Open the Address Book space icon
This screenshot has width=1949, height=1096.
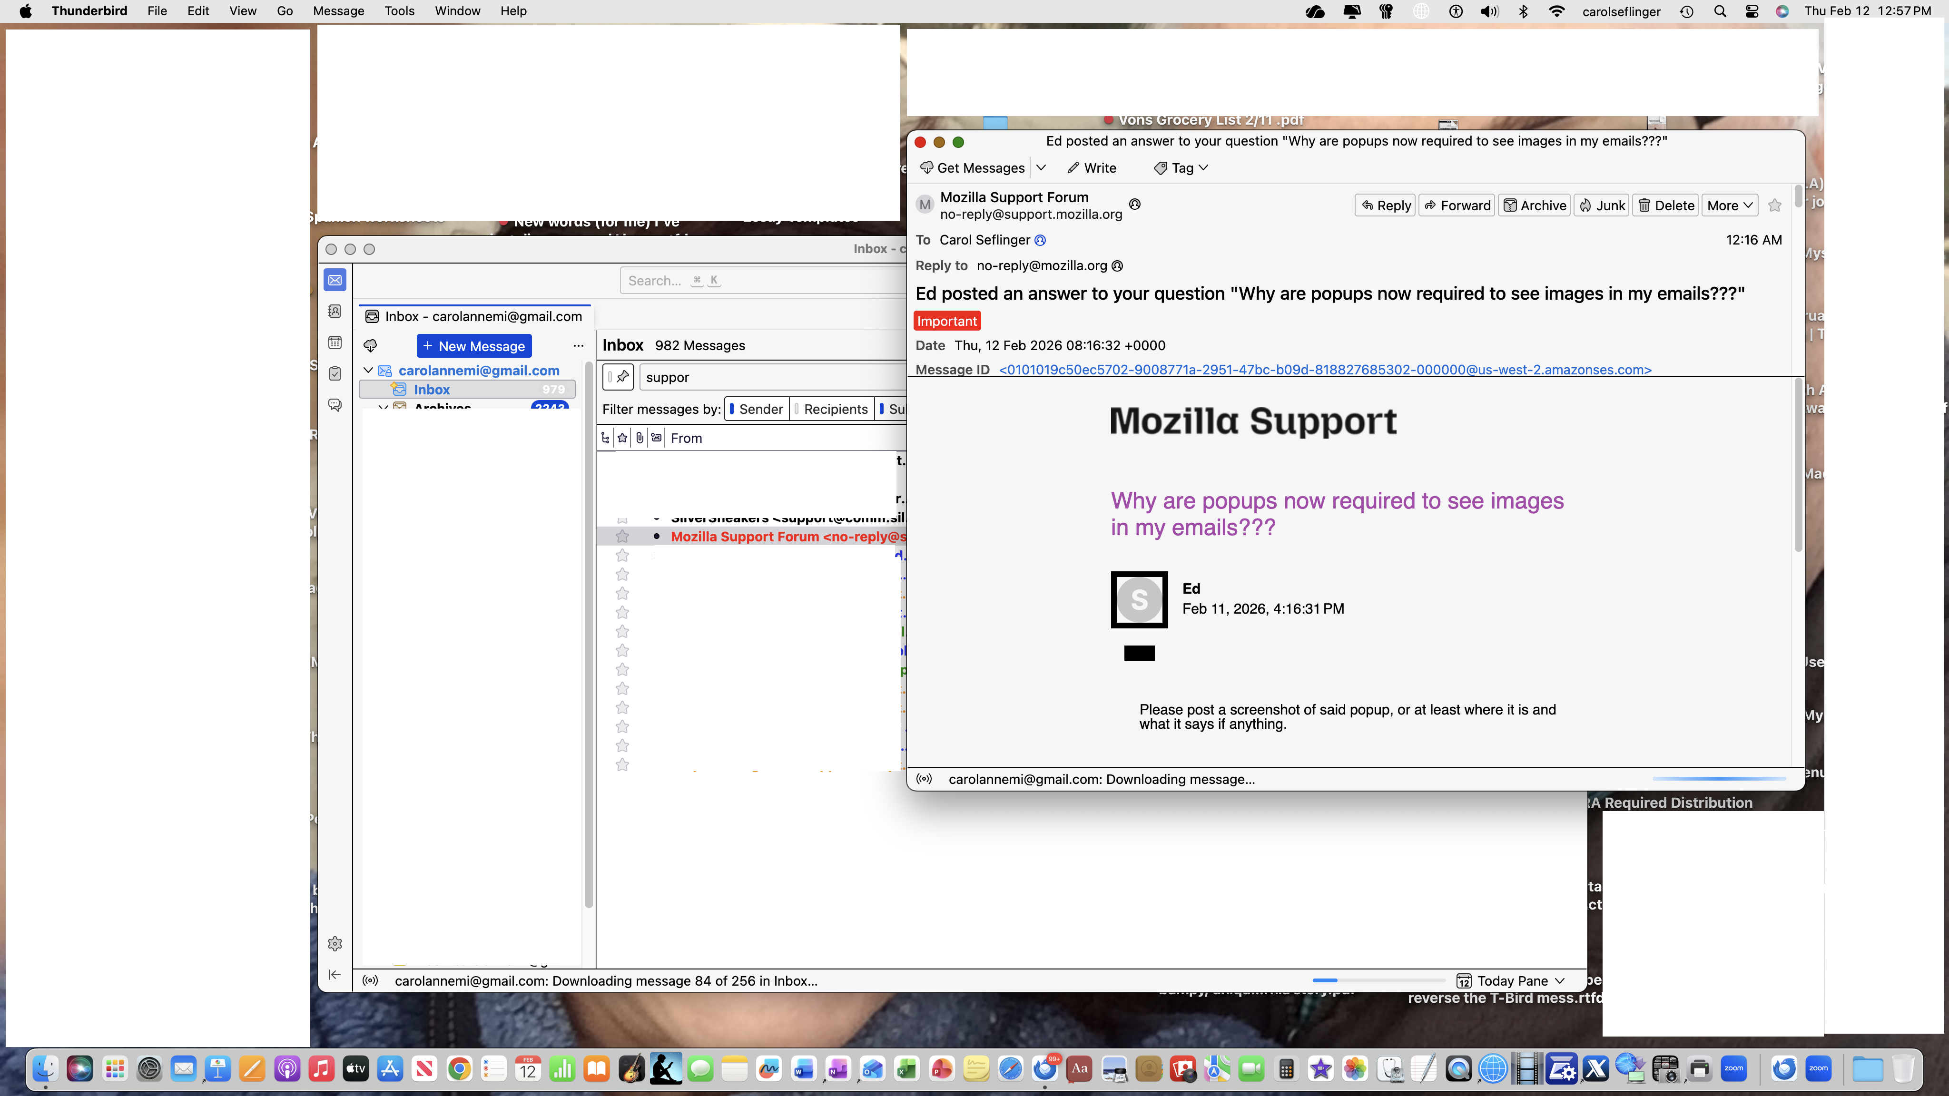point(335,312)
